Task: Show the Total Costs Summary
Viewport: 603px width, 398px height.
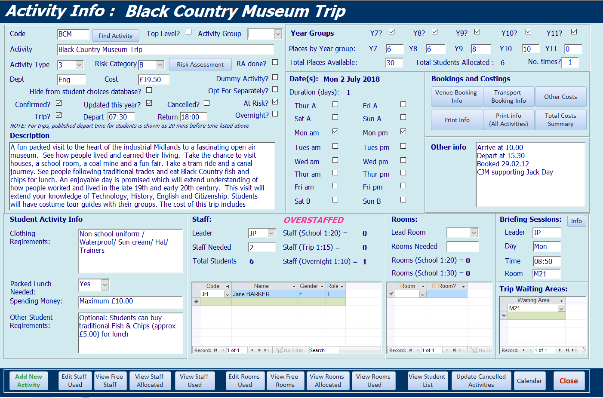Action: (560, 120)
